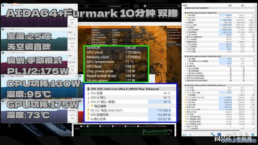Open HWiNFO settings gear icon
The width and height of the screenshot is (258, 145).
pyautogui.click(x=246, y=135)
